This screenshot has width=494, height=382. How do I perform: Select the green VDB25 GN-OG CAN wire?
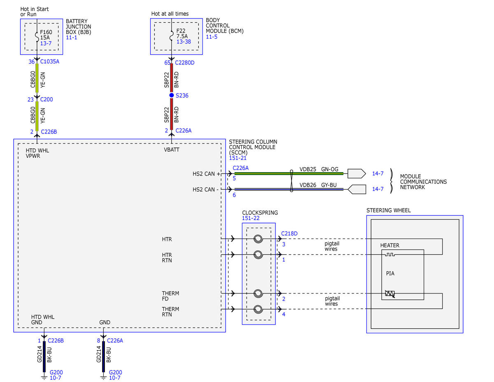tap(289, 173)
